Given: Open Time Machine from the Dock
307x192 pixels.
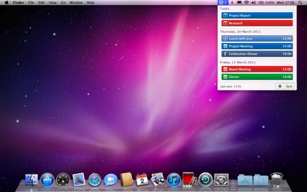Looking at the screenshot, I should pos(205,180).
